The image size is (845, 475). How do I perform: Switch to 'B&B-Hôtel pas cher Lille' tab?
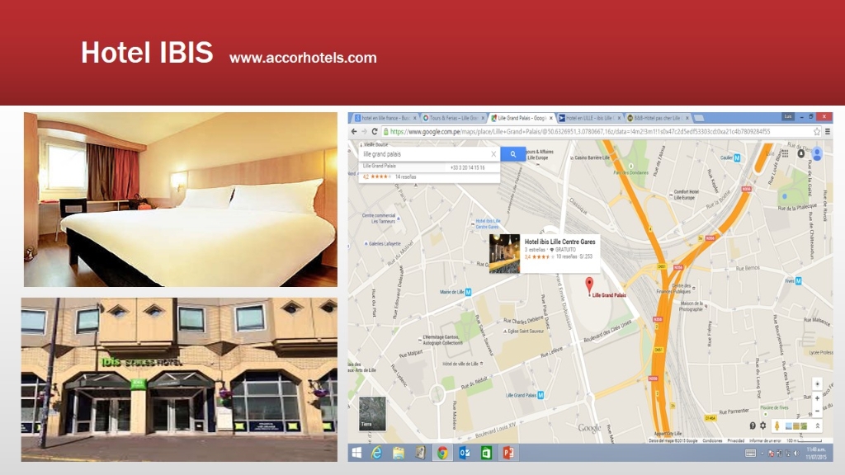658,118
